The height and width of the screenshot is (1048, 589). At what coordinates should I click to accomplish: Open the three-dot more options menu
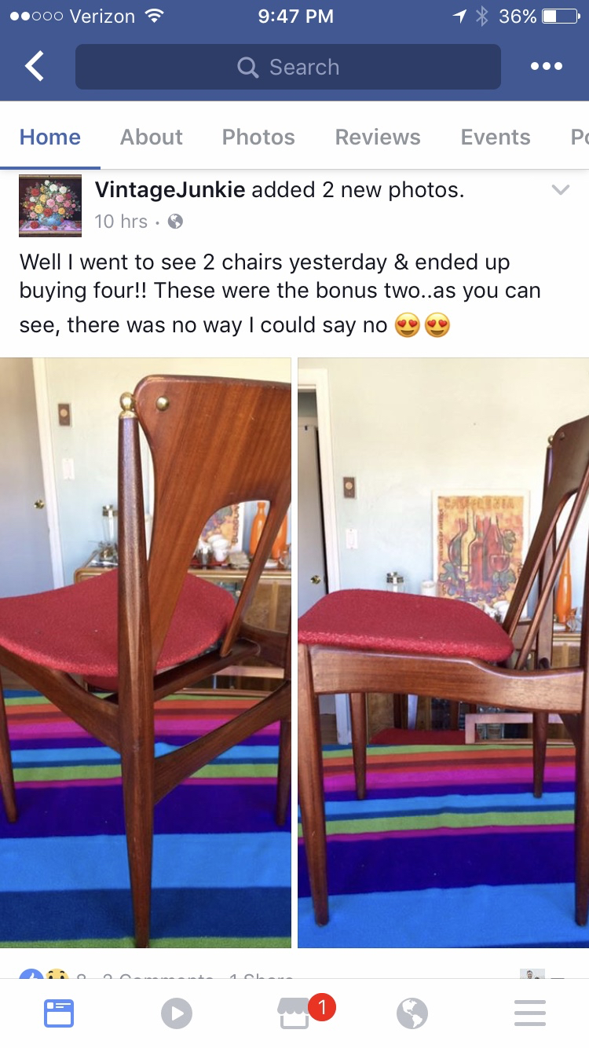pyautogui.click(x=546, y=67)
